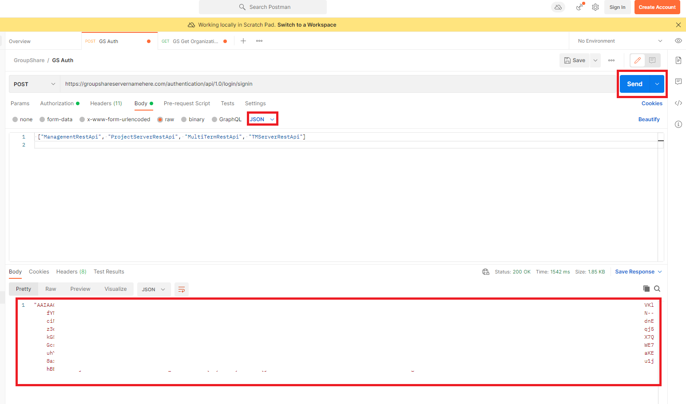Toggle response line wrap icon
Viewport: 686px width, 404px height.
pyautogui.click(x=182, y=289)
